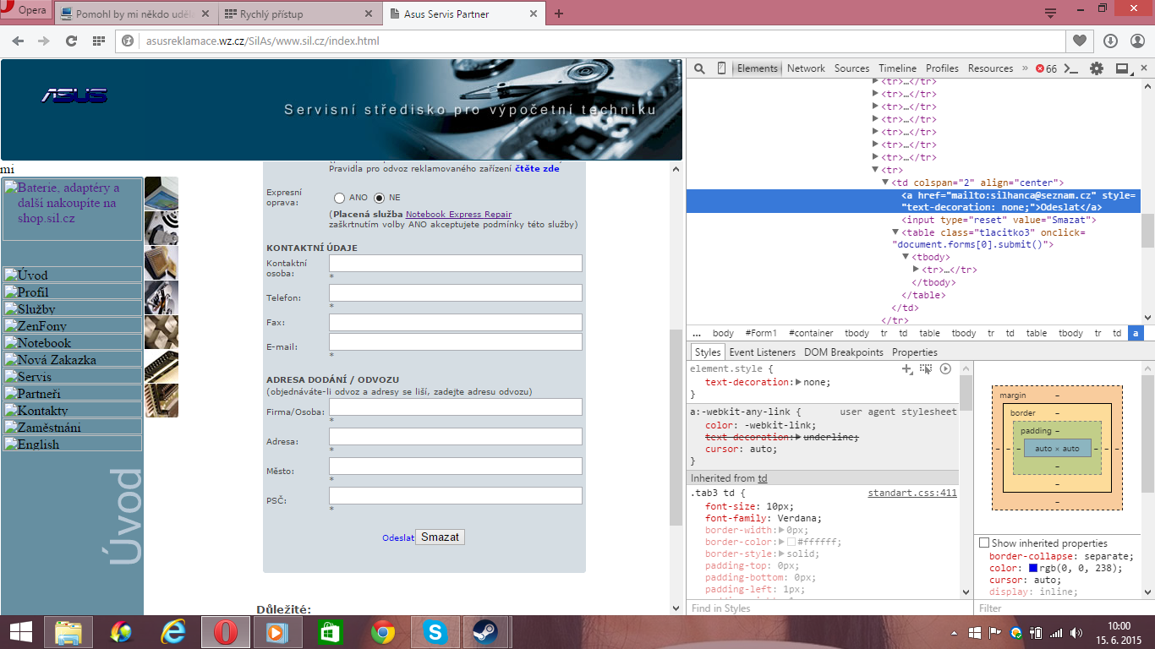Open the DevTools settings gear
Screen dimensions: 1155x649
[1097, 68]
